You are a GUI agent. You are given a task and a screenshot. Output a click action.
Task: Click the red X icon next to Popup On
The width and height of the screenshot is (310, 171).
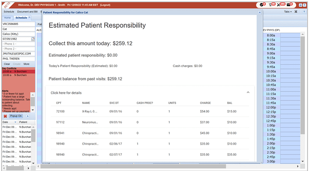[x=5, y=116]
